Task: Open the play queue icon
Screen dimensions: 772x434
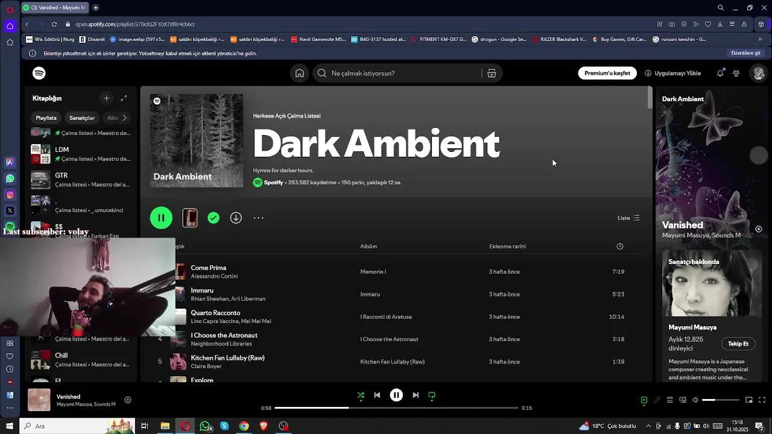Action: pyautogui.click(x=669, y=400)
